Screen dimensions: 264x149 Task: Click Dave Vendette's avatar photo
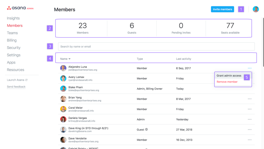tap(63, 140)
